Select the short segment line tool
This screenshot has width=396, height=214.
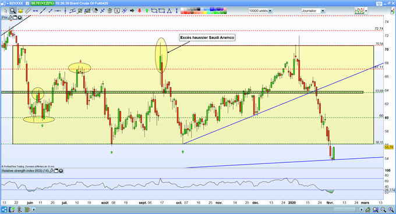51,11
